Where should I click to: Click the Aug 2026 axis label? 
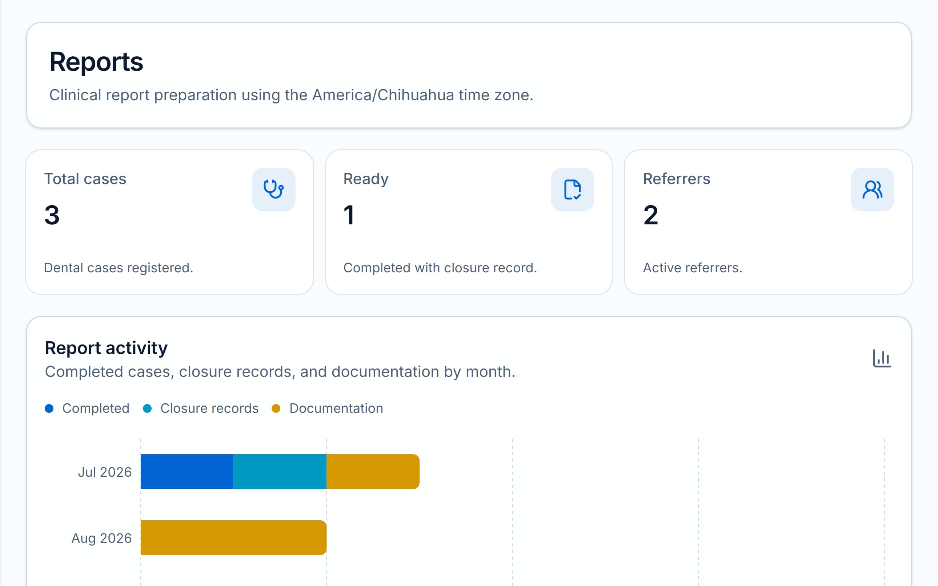102,538
